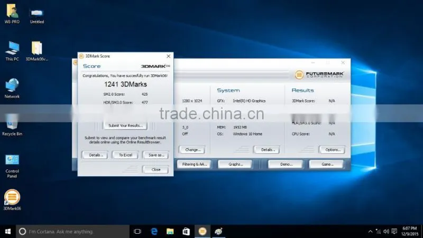Open the Paint app taskbar icon

[218, 232]
